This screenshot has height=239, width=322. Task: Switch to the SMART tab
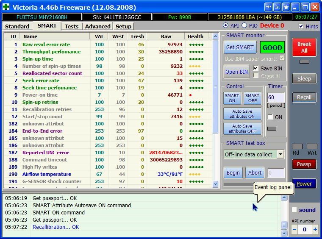click(x=47, y=26)
